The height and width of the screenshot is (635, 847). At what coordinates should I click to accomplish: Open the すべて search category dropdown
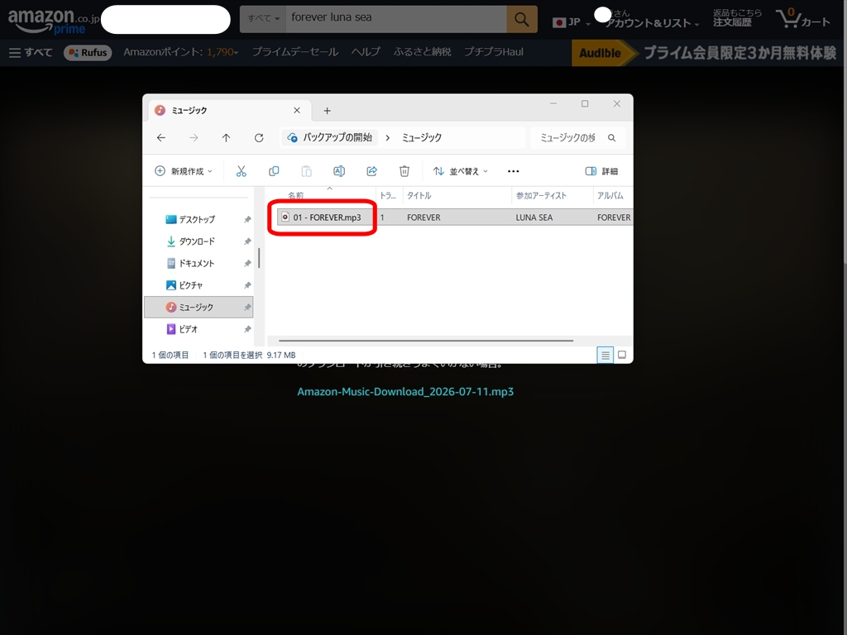(263, 18)
